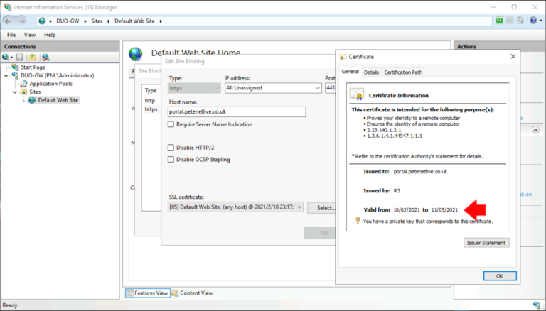Screen dimensions: 546x311
Task: Select Application Pools node
Action: [x=51, y=84]
